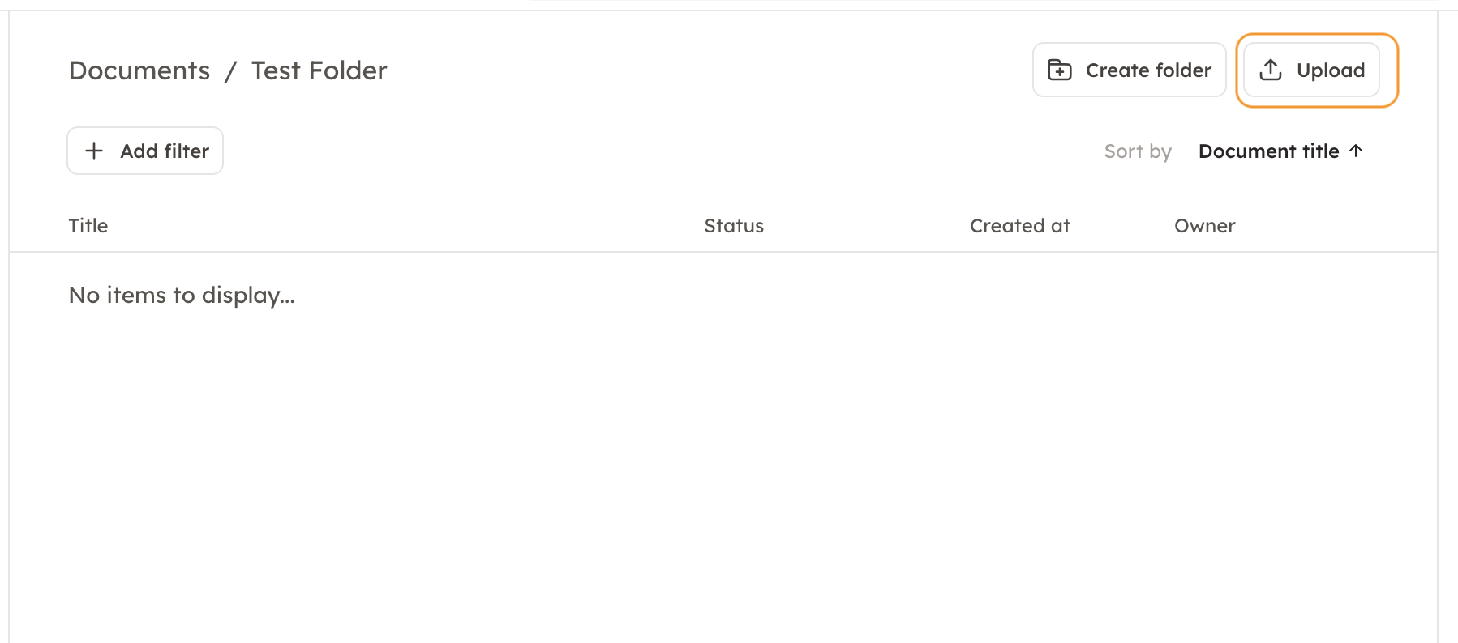Open the Document title sort dropdown
This screenshot has width=1458, height=643.
(x=1268, y=151)
